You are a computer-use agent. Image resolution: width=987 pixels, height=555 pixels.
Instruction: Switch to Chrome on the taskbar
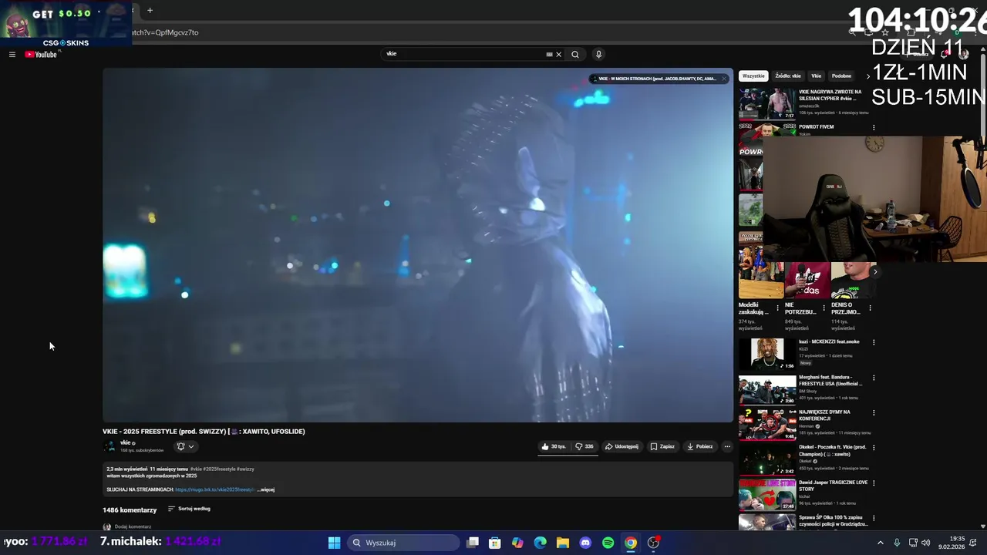pos(631,543)
